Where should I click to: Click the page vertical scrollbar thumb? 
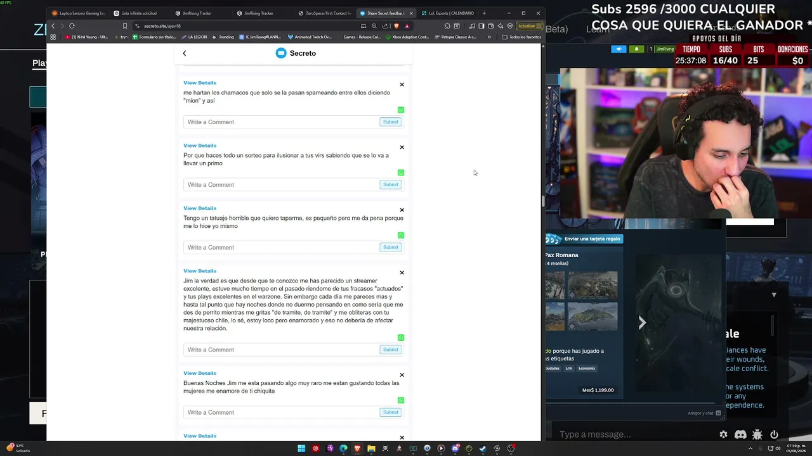542,201
